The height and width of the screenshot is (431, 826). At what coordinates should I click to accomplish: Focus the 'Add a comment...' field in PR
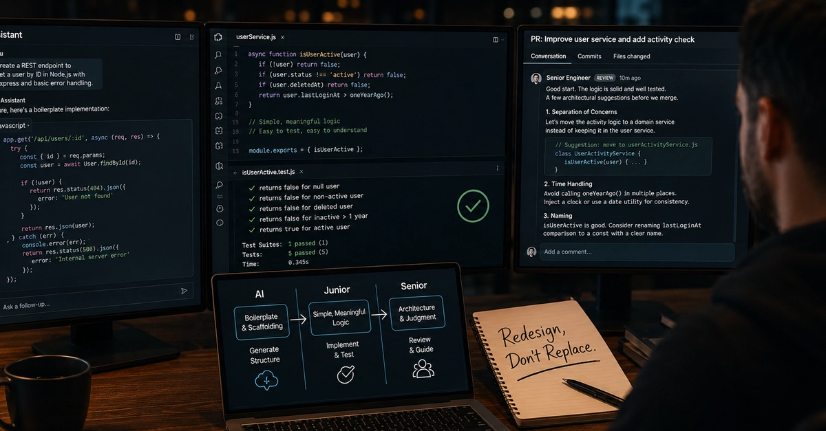[635, 252]
